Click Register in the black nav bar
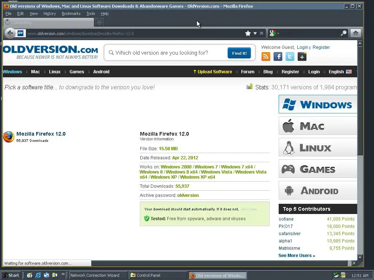The width and height of the screenshot is (374, 280). 290,72
